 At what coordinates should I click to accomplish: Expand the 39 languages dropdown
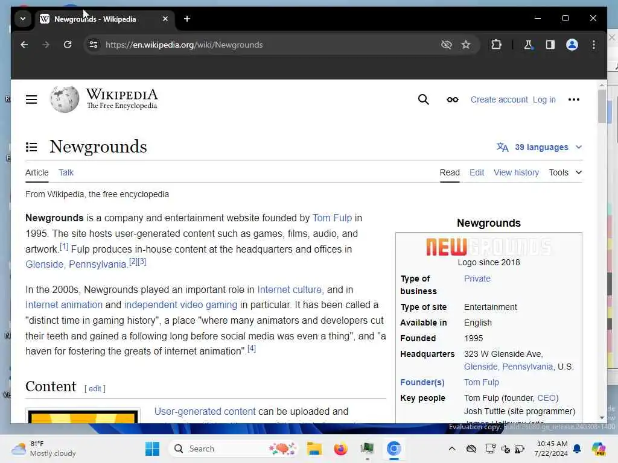pos(539,147)
